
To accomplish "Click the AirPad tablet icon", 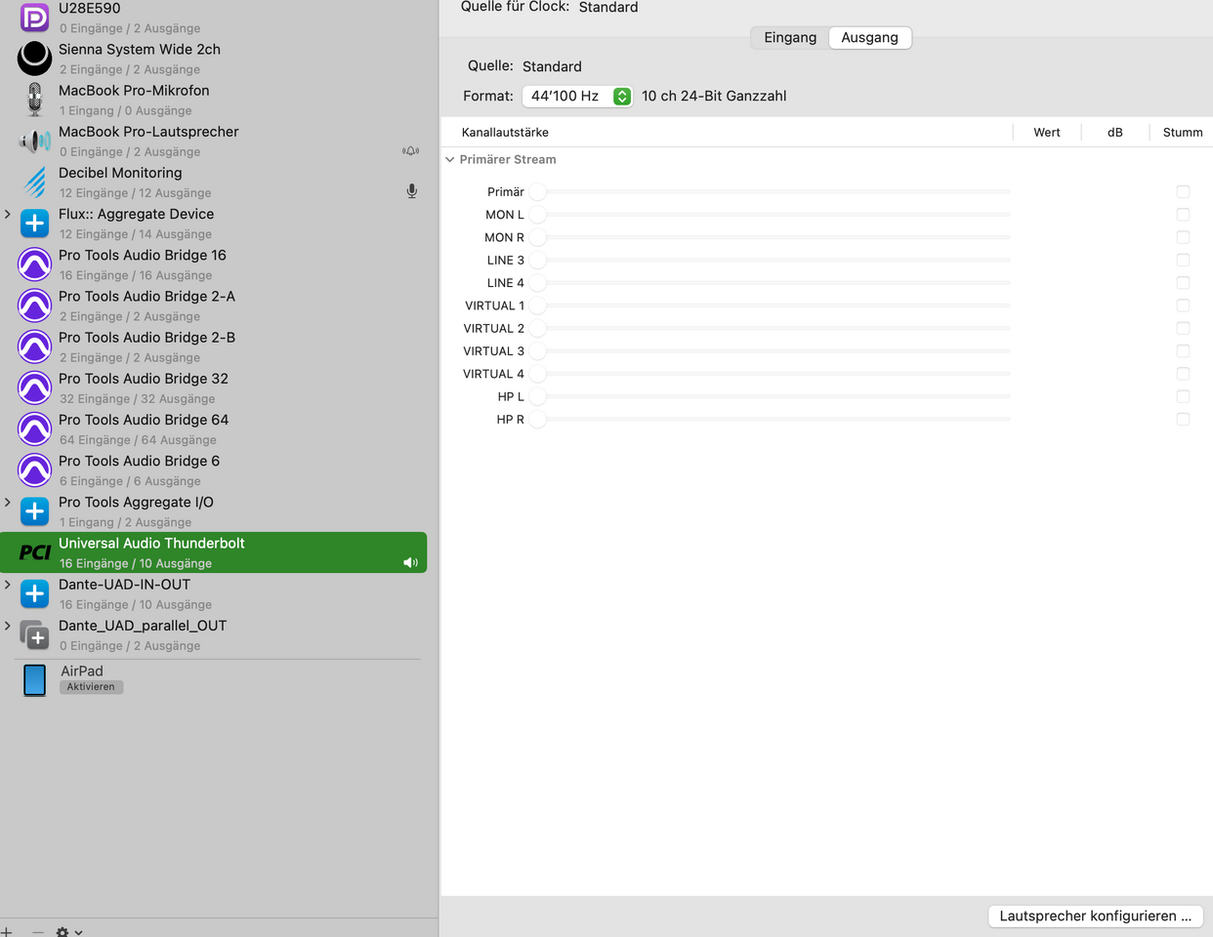I will 34,680.
